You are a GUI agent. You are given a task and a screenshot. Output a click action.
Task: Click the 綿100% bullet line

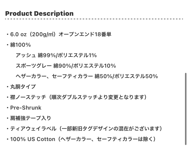(20, 45)
